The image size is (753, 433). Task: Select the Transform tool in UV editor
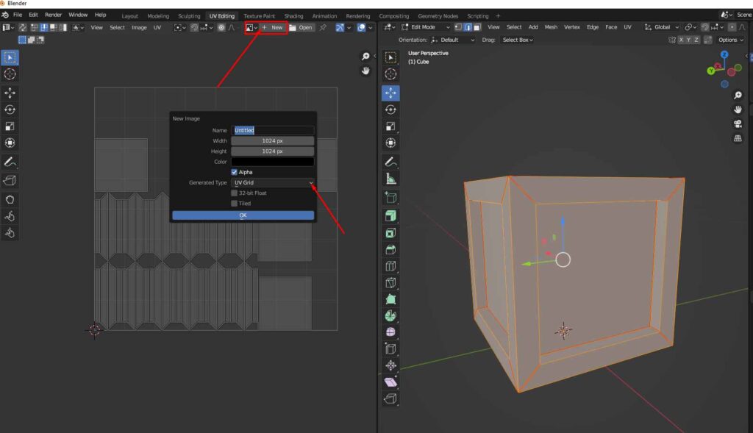(10, 143)
